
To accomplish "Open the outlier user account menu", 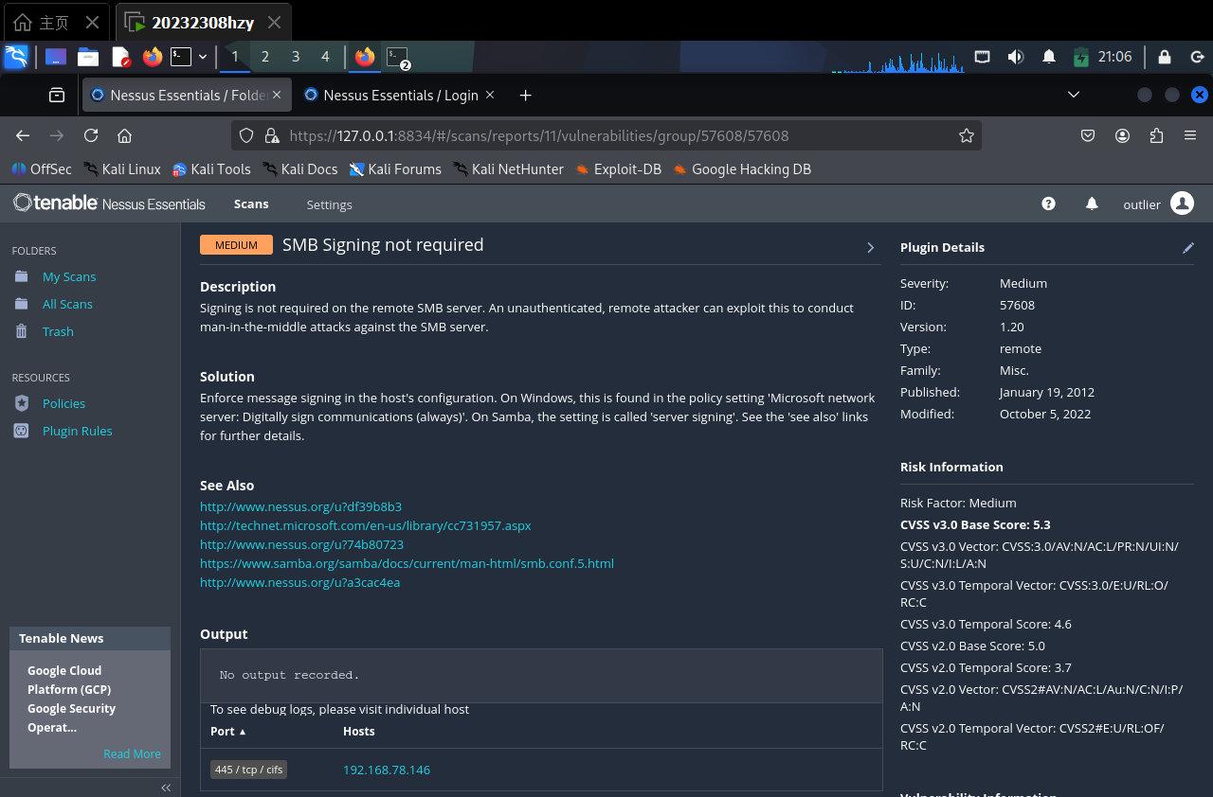I will click(1158, 204).
